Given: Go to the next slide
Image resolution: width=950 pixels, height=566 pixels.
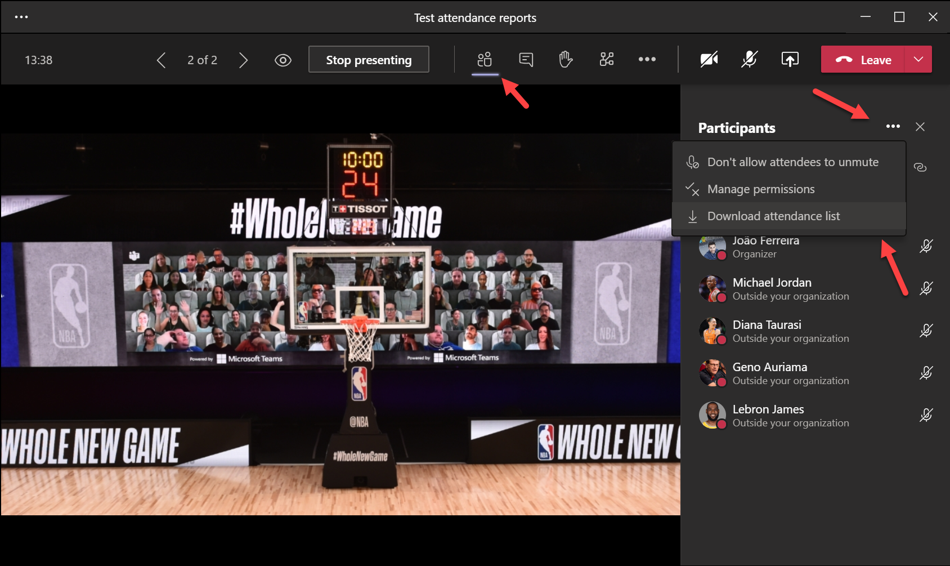Looking at the screenshot, I should pyautogui.click(x=243, y=60).
